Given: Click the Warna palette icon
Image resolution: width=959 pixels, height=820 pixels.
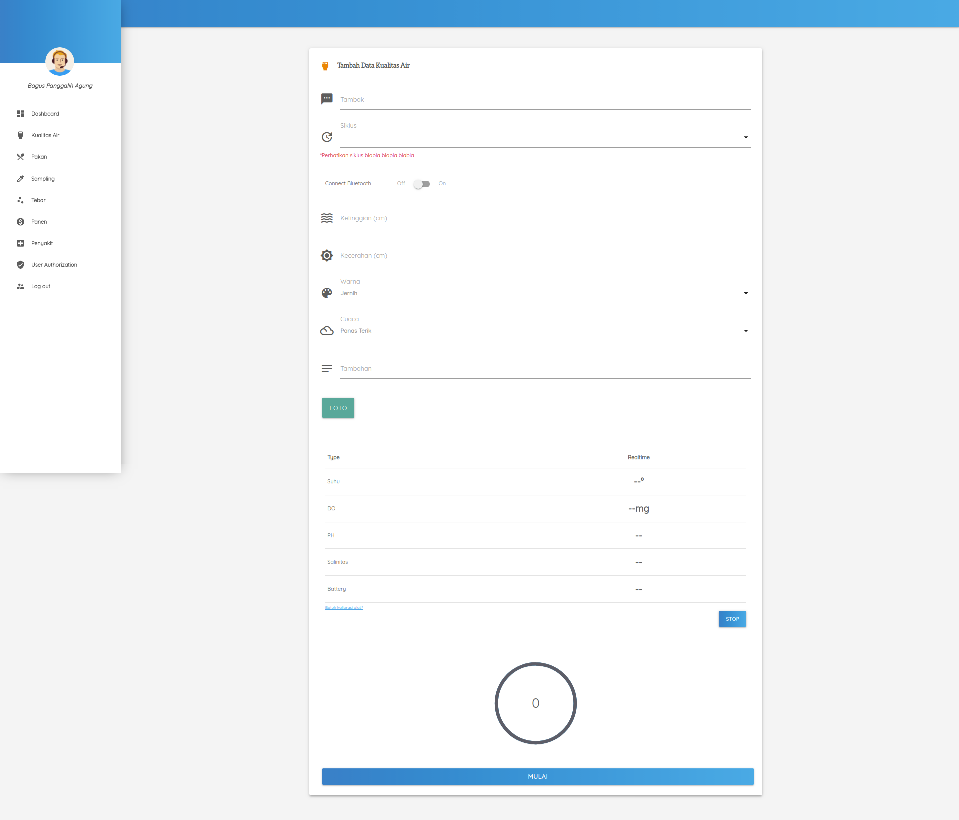Looking at the screenshot, I should 327,293.
